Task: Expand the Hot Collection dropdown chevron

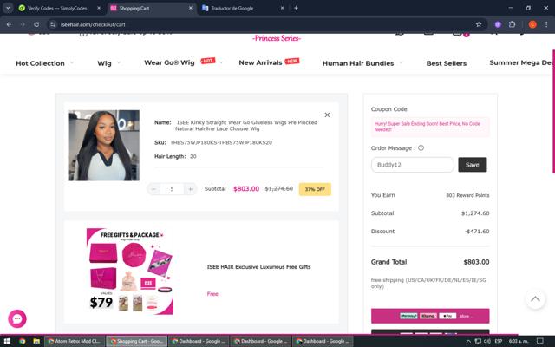Action: [72, 63]
